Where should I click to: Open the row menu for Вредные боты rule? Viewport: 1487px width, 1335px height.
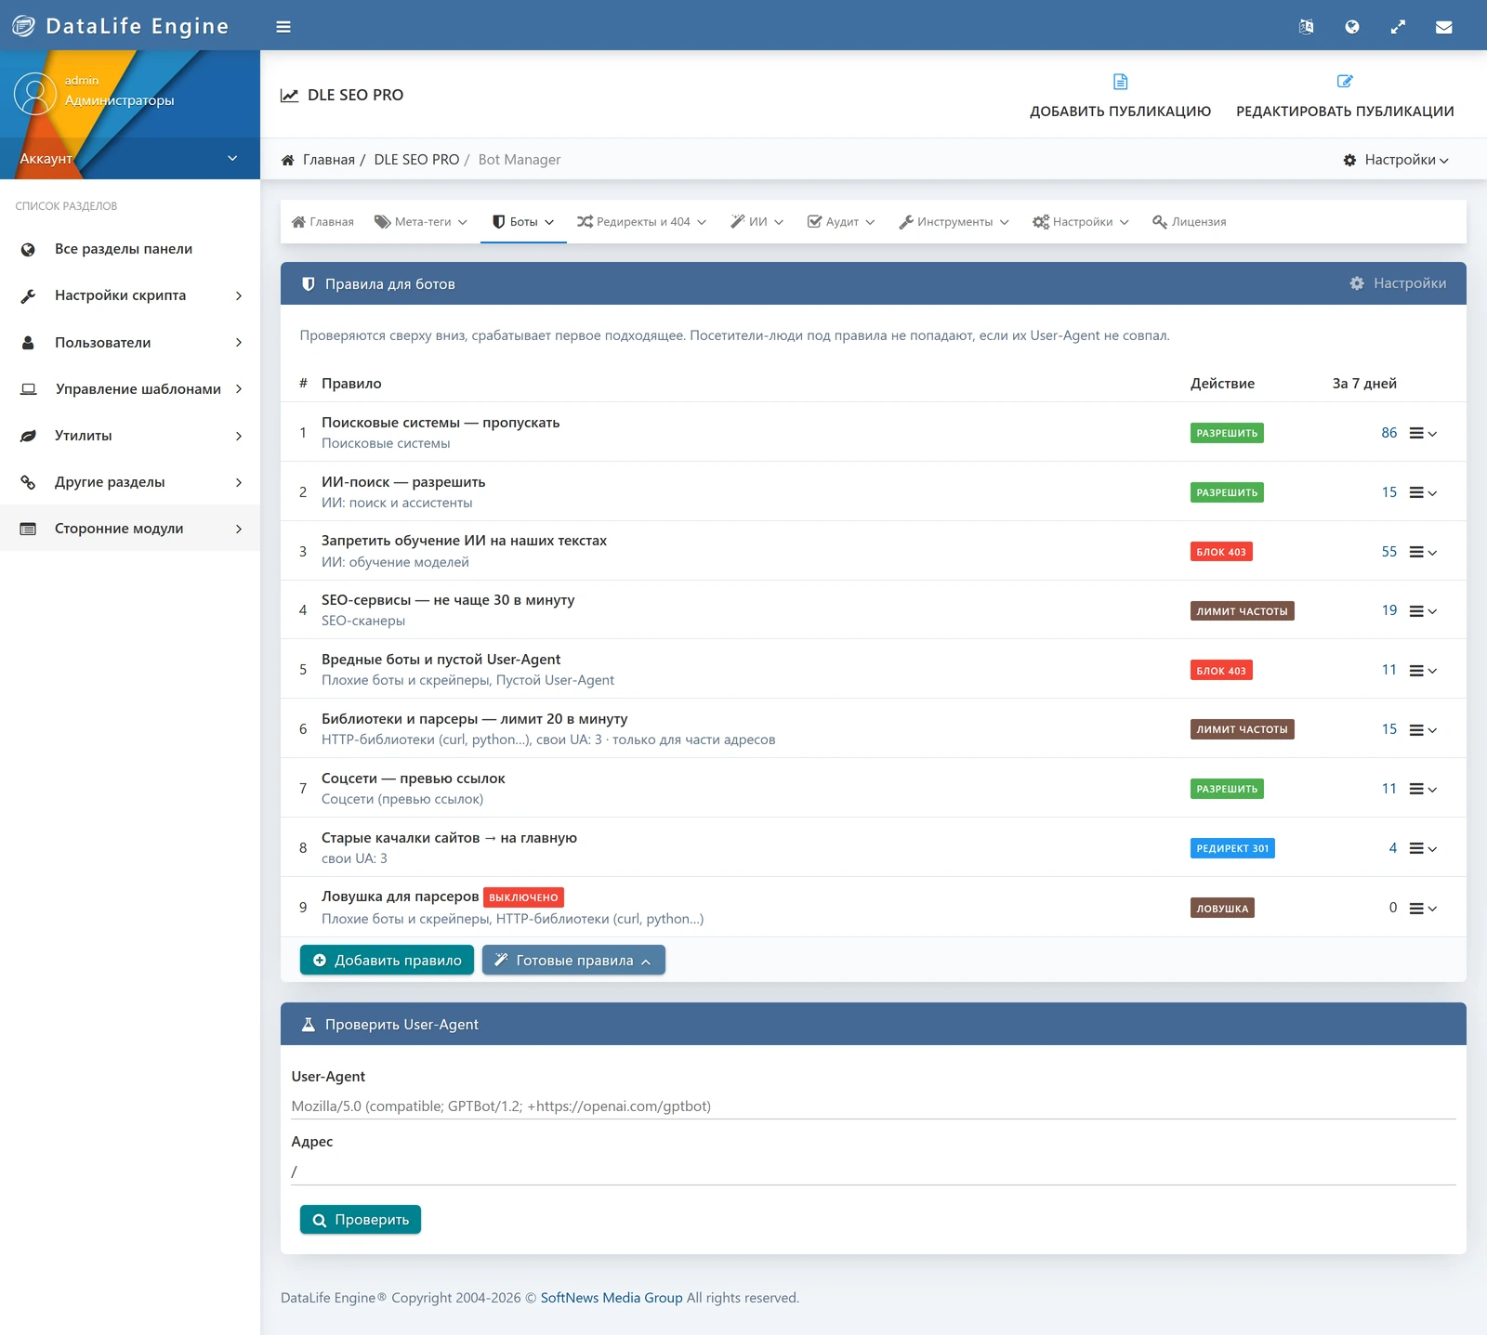point(1423,670)
